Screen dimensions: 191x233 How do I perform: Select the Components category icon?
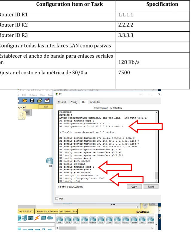[31, 218]
